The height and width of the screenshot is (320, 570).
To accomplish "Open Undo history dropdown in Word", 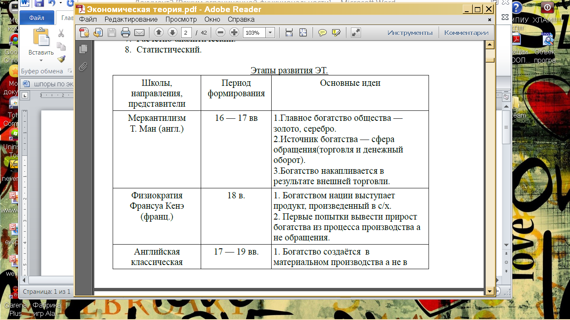I will pos(60,3).
